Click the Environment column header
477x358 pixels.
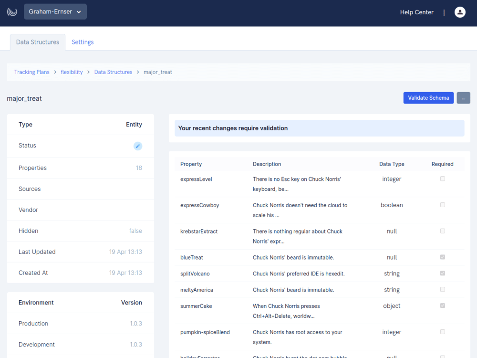pyautogui.click(x=36, y=303)
